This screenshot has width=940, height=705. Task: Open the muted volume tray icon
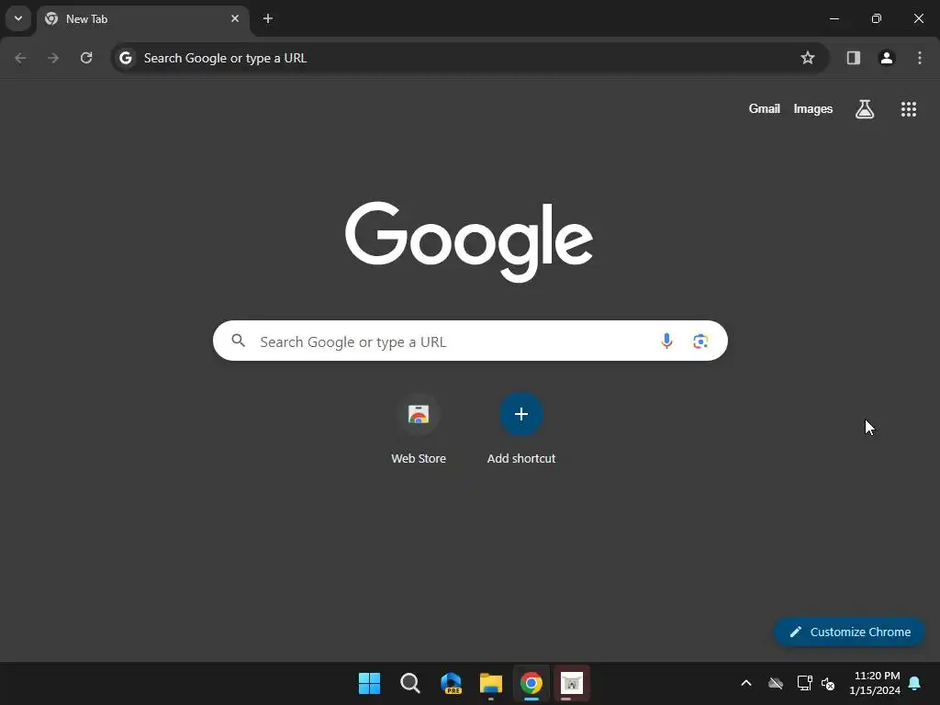click(x=829, y=683)
